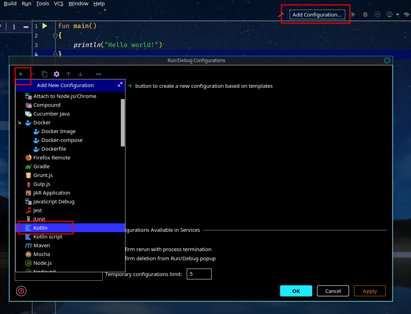This screenshot has height=314, width=411.
Task: Select Maven configuration type
Action: point(70,245)
